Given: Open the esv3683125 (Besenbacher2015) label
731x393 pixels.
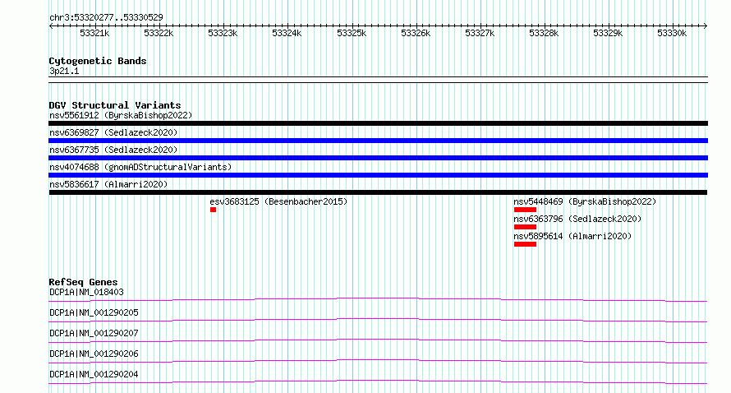Looking at the screenshot, I should pos(278,201).
